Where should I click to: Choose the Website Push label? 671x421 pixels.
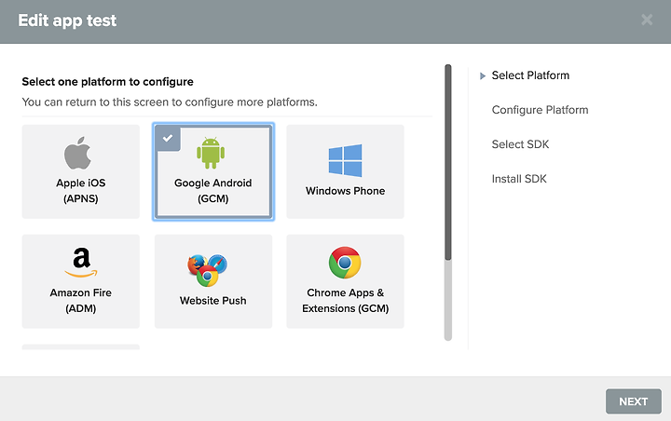click(x=213, y=300)
